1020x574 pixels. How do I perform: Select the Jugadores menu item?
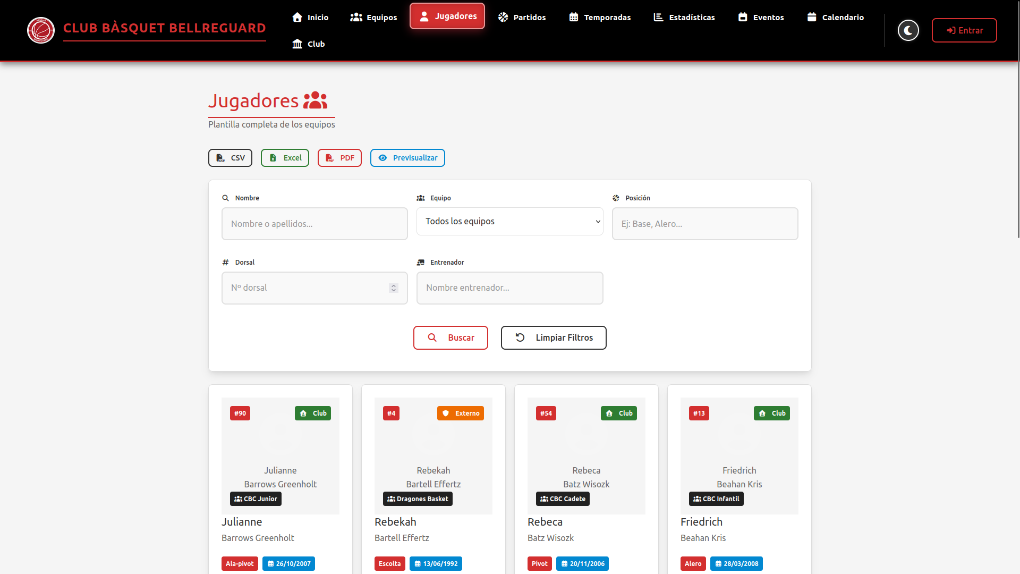(447, 16)
